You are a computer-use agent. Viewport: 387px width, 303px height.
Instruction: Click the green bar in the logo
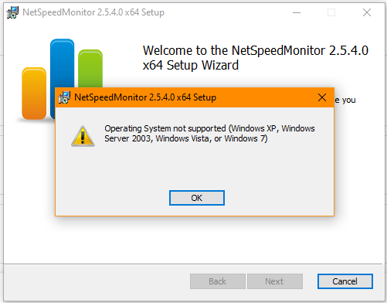90,69
